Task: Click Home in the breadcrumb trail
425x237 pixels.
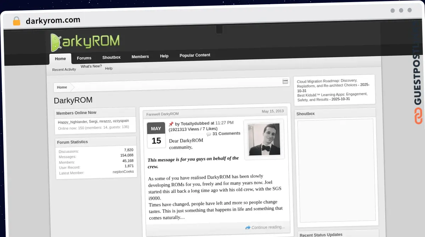Action: 62,87
